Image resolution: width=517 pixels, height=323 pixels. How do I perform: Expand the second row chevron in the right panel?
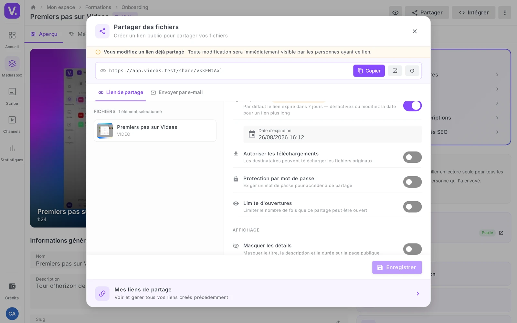497,89
